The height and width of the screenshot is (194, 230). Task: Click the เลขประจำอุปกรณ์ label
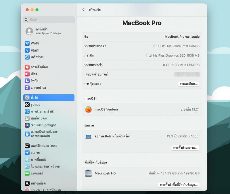pos(96,74)
